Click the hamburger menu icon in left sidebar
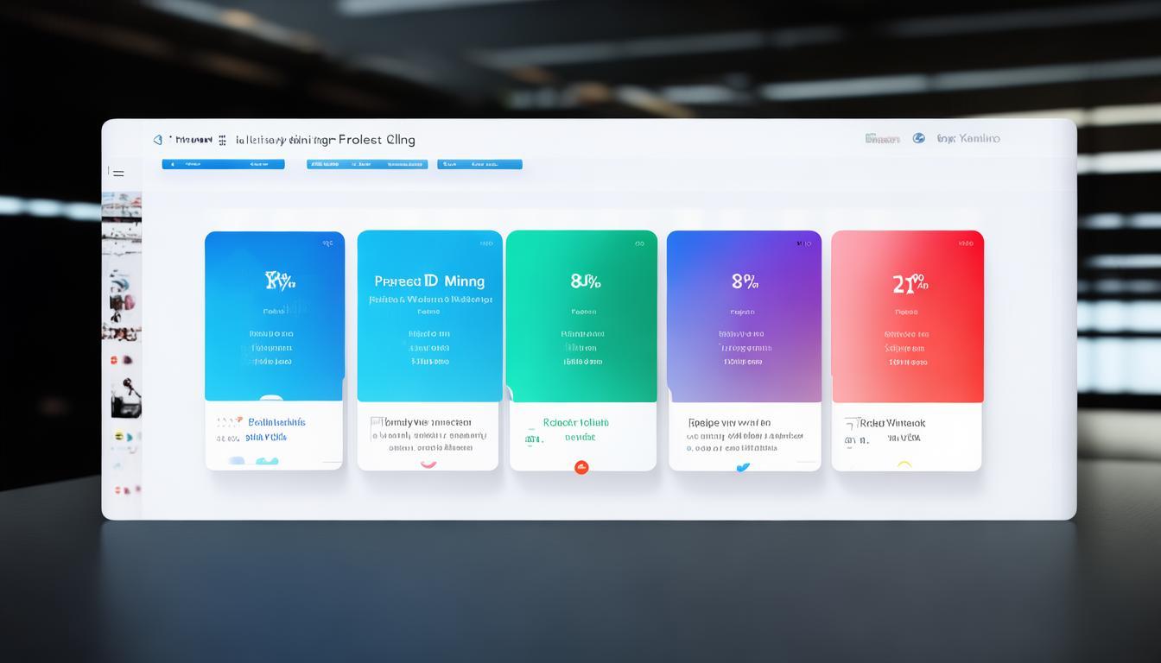The width and height of the screenshot is (1161, 663). [x=117, y=174]
